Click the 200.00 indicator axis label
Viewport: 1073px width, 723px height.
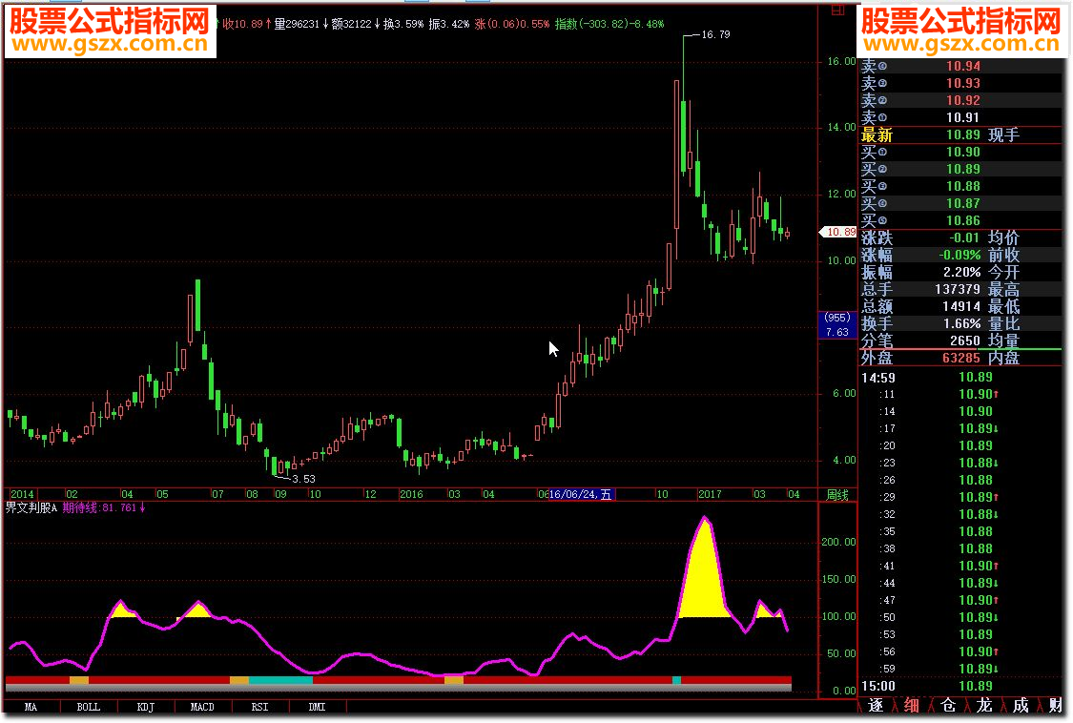(x=838, y=542)
